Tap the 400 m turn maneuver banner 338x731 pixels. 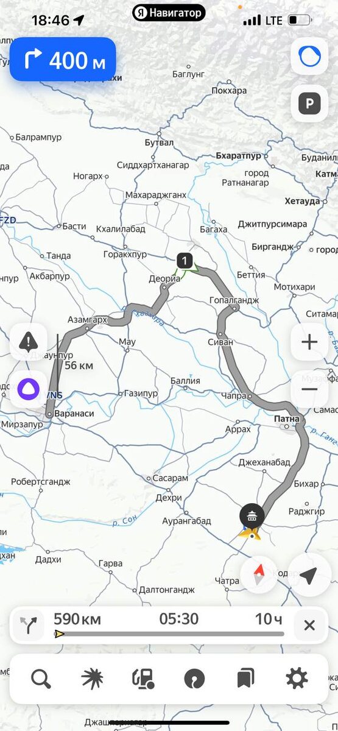pos(63,60)
